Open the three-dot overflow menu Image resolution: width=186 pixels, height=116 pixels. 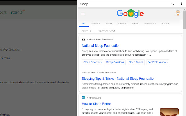tap(181, 3)
